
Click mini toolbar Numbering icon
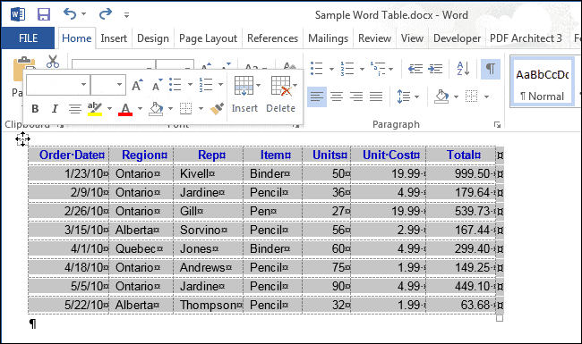[206, 84]
